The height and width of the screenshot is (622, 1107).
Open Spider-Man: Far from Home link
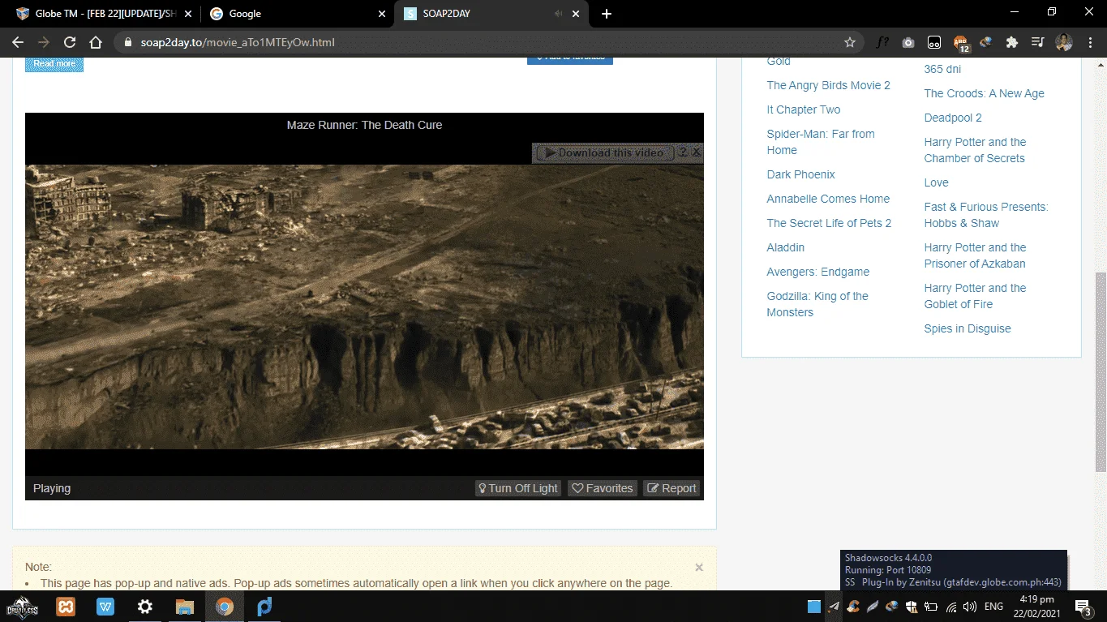[x=821, y=142]
